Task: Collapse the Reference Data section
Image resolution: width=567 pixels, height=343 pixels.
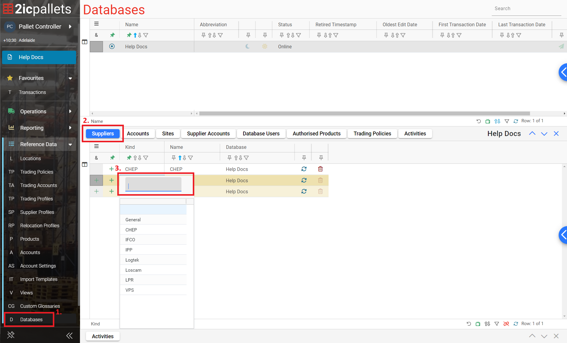Action: [70, 144]
